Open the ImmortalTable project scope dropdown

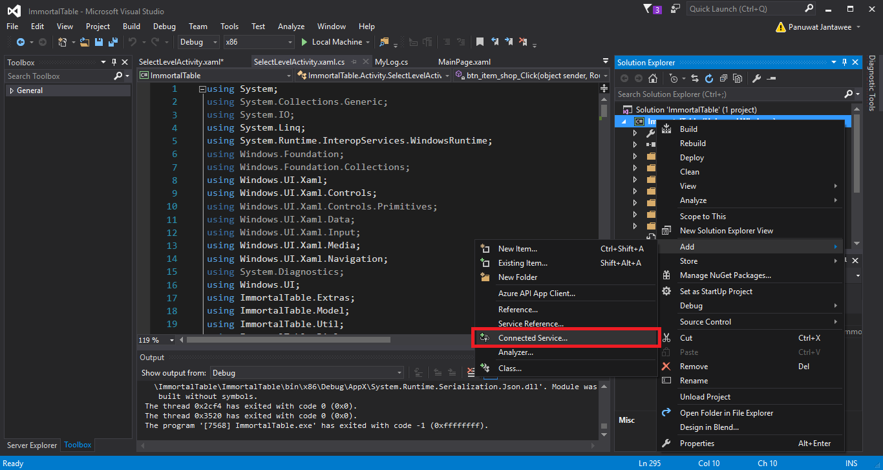point(215,76)
